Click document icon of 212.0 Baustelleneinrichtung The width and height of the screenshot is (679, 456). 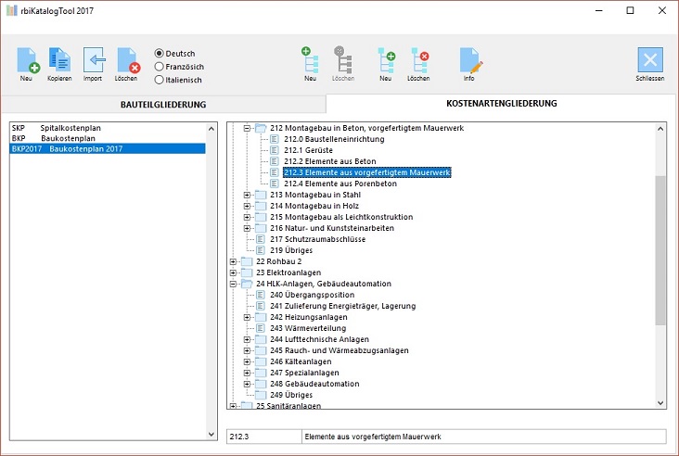275,139
